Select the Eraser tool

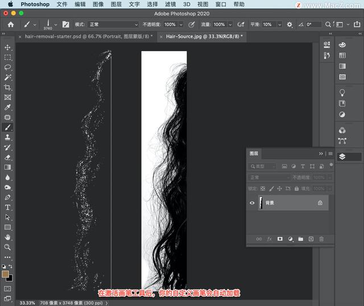tap(7, 157)
